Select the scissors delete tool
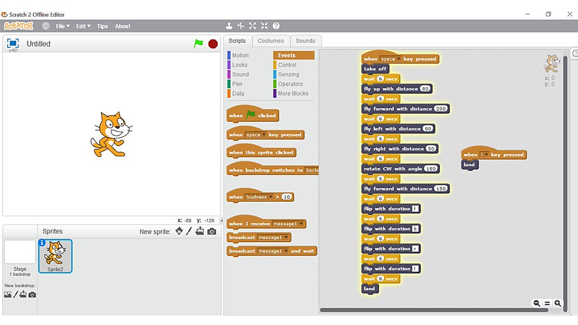The image size is (578, 325). coord(240,26)
